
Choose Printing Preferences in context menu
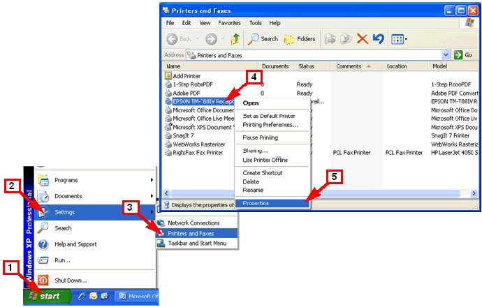tap(272, 125)
